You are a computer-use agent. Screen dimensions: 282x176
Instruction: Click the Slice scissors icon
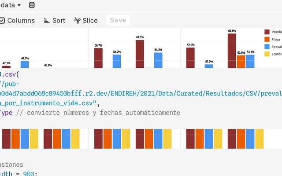click(x=77, y=20)
